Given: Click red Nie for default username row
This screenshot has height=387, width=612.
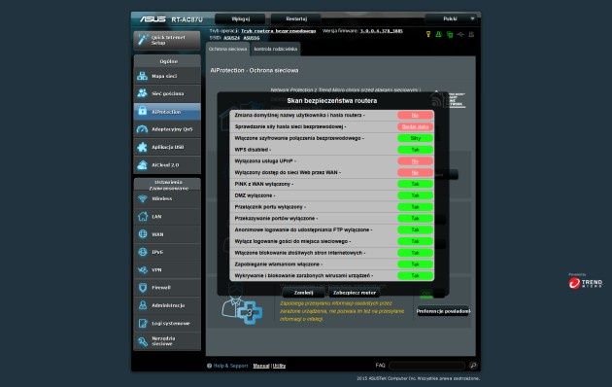Looking at the screenshot, I should click(x=416, y=115).
